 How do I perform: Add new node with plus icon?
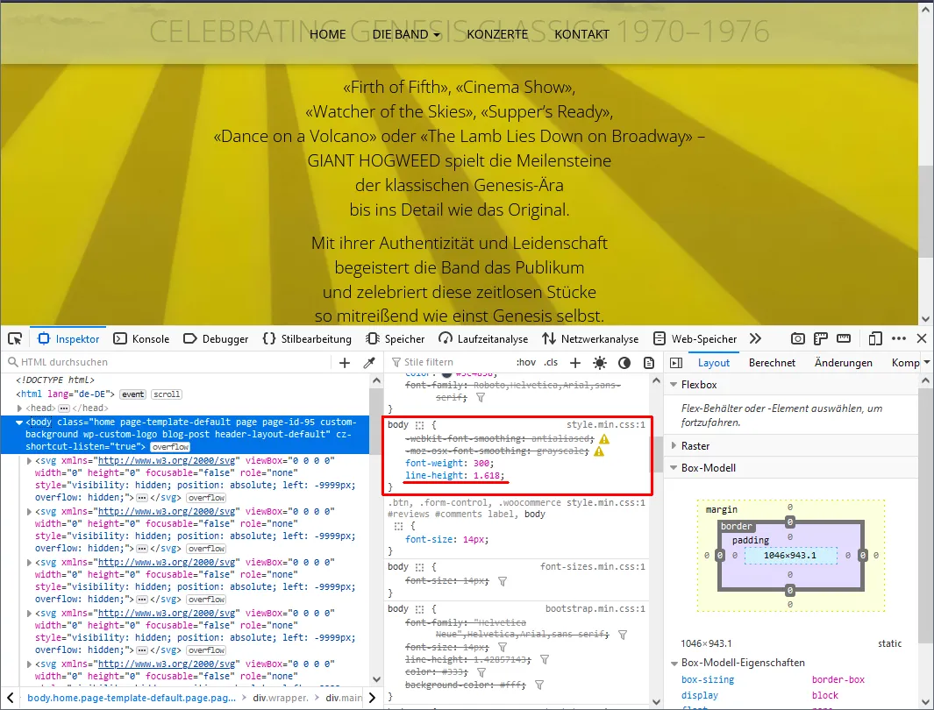[x=345, y=362]
